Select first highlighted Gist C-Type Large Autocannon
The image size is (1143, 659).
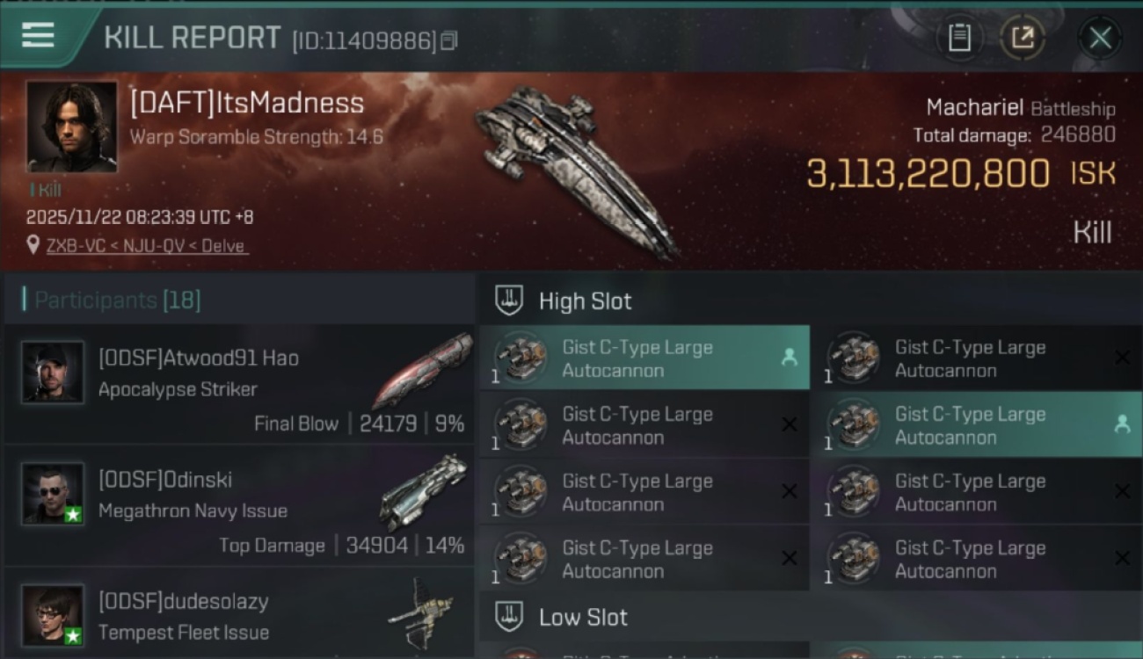pos(644,358)
